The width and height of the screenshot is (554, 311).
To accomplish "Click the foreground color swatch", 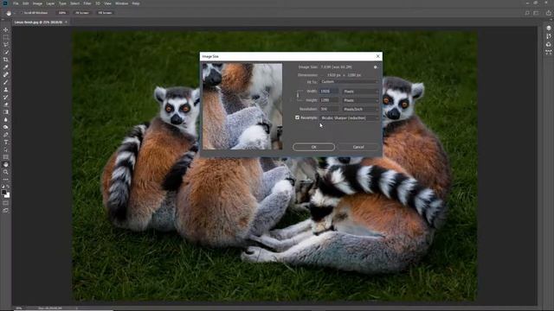I will pos(3,192).
